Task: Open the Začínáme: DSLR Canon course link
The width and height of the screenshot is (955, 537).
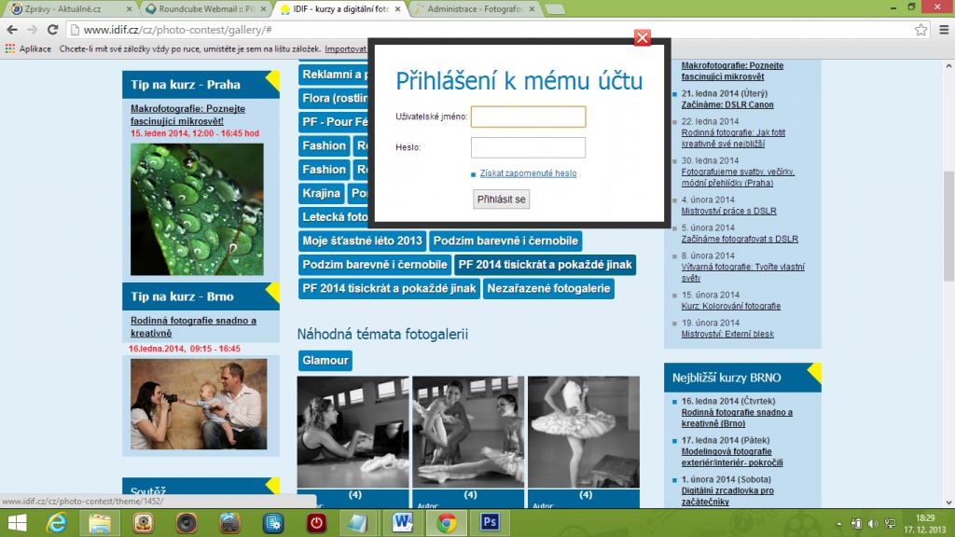Action: (x=727, y=104)
